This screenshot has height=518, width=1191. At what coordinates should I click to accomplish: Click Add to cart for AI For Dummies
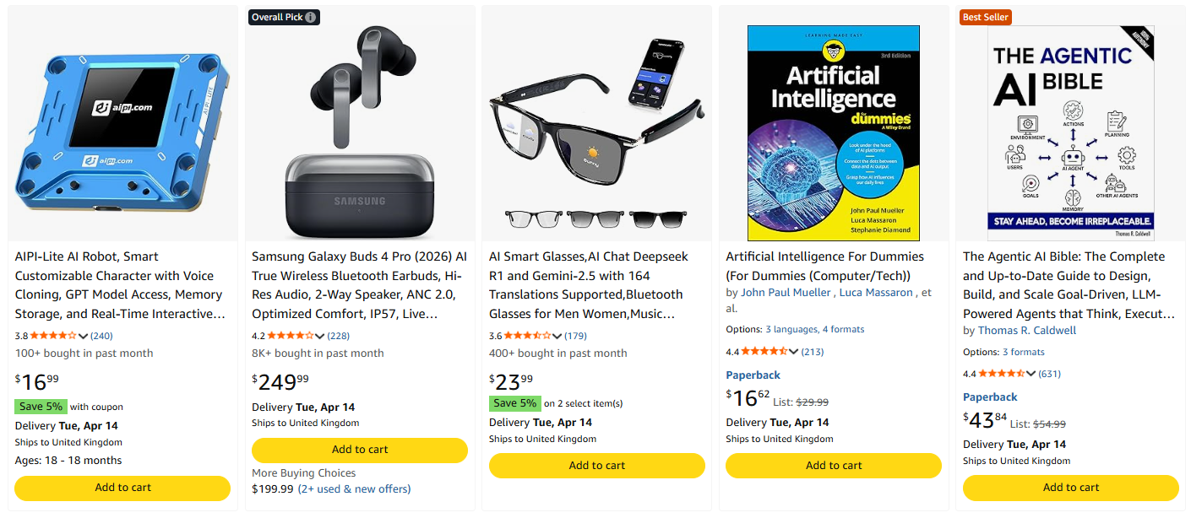tap(833, 465)
